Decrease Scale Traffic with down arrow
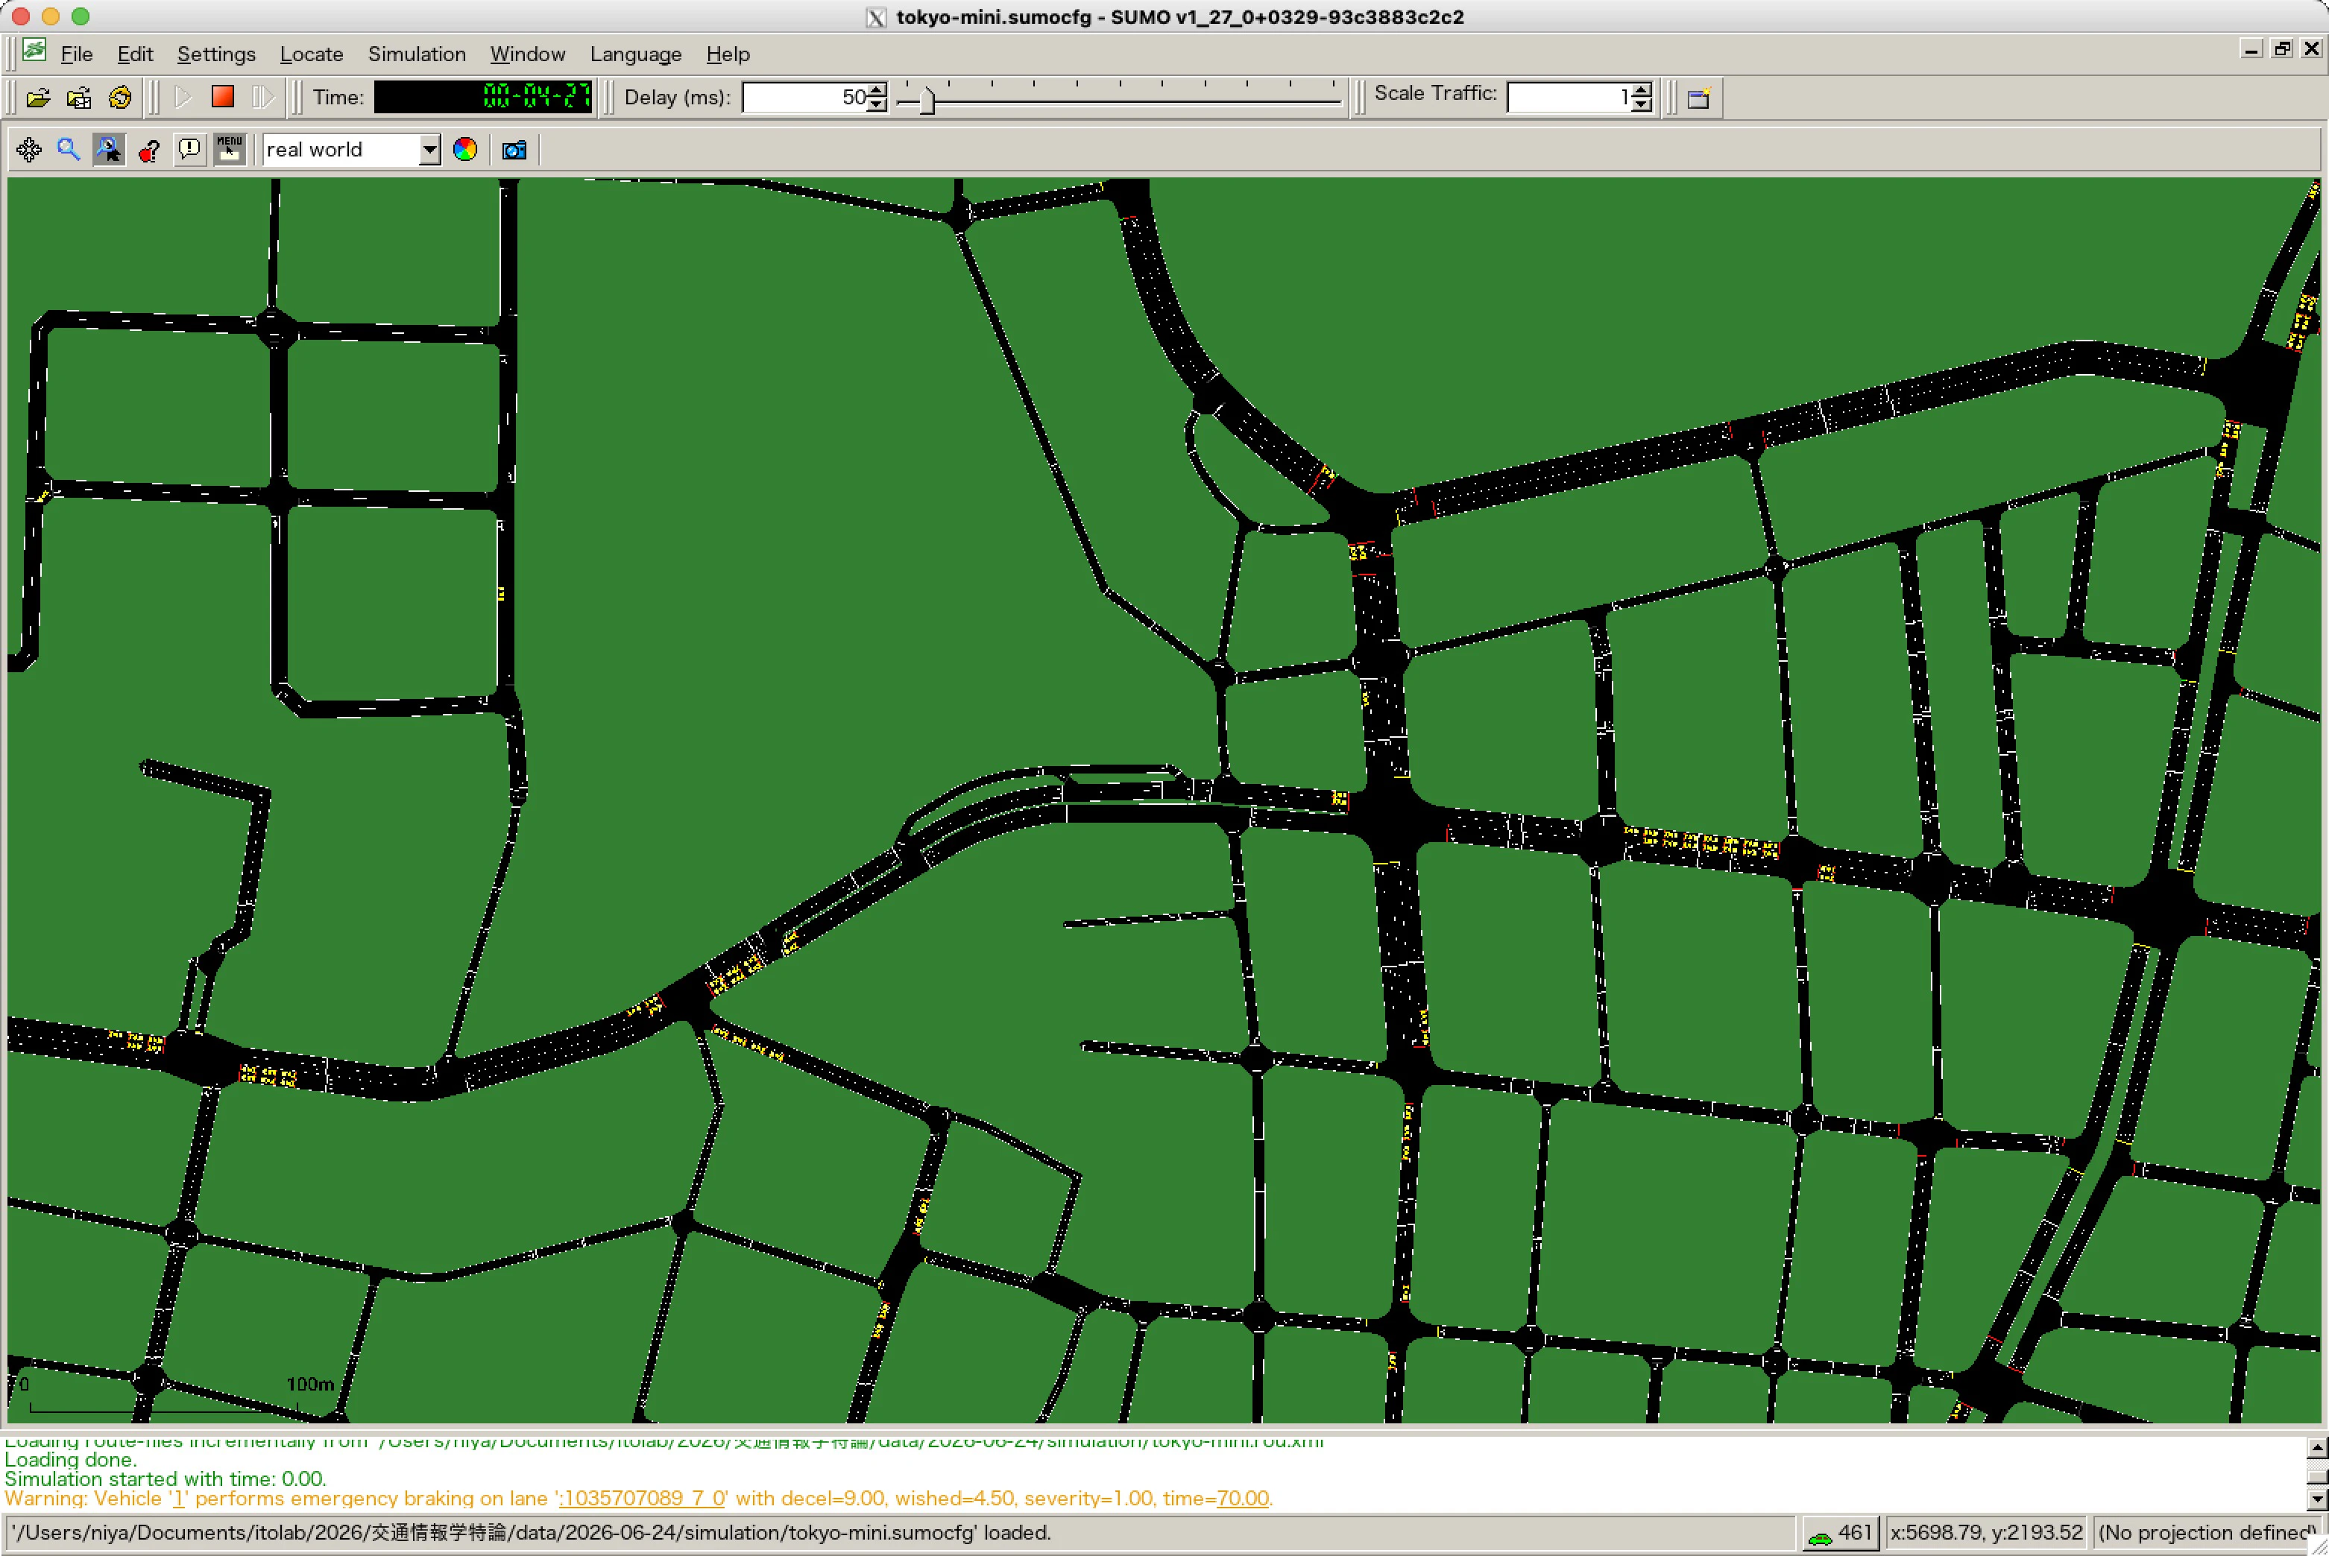This screenshot has height=1556, width=2329. [x=1642, y=104]
